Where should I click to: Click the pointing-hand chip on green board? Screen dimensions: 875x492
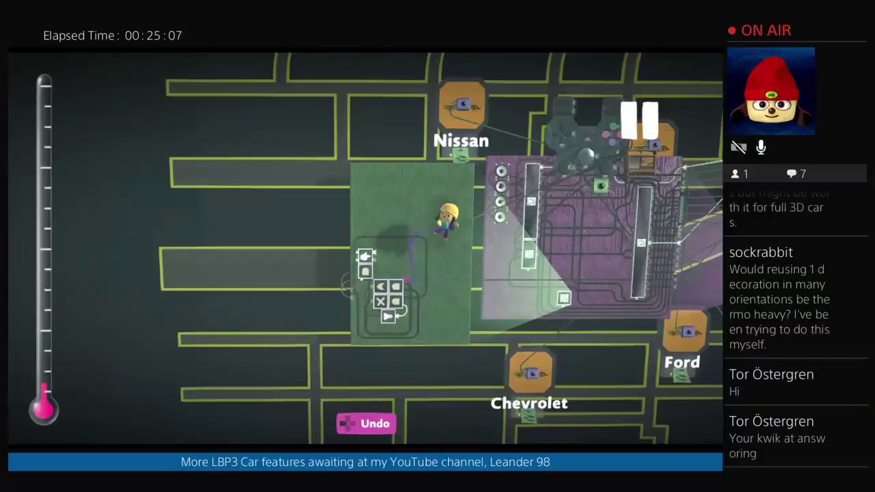[x=366, y=256]
